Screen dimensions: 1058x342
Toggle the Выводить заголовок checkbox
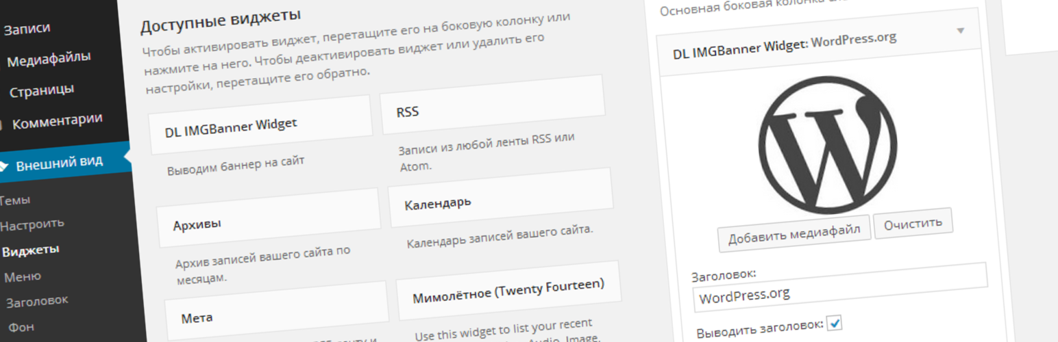(834, 322)
